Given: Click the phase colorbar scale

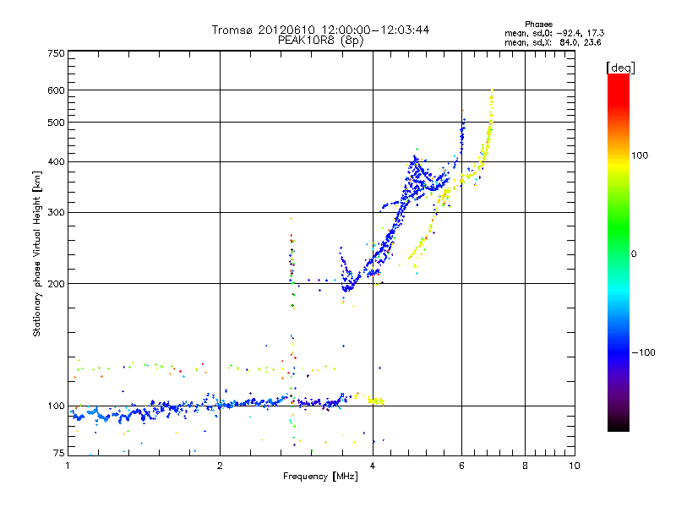Looking at the screenshot, I should 619,253.
